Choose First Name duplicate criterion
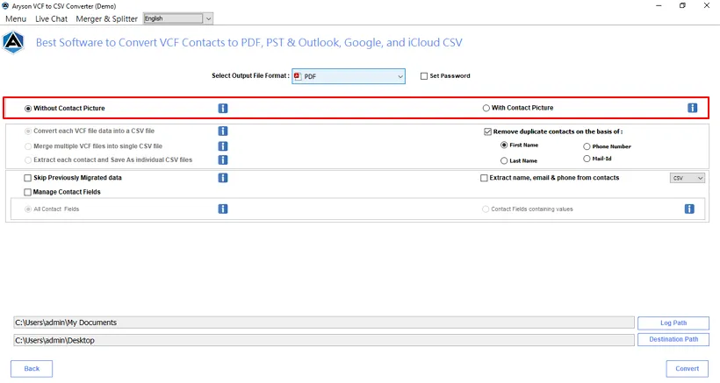This screenshot has width=720, height=383. click(x=504, y=145)
